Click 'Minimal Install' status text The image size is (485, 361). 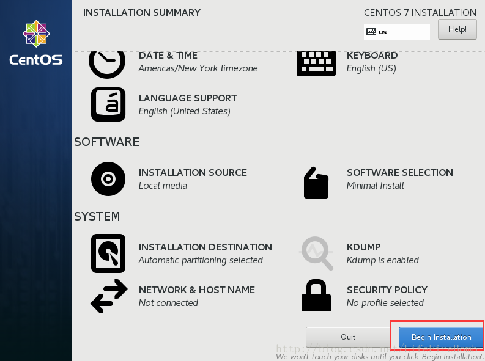[x=375, y=186]
